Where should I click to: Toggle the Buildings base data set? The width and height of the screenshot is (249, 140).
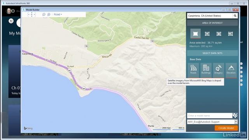(x=206, y=70)
